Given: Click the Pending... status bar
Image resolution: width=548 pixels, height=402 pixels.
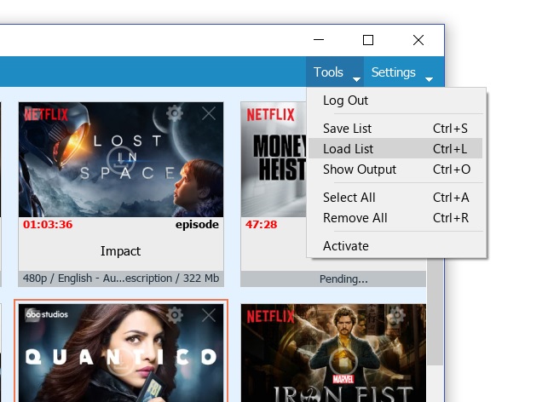Looking at the screenshot, I should [x=333, y=279].
